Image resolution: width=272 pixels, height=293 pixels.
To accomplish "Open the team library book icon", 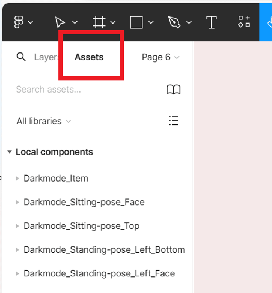I will point(173,89).
